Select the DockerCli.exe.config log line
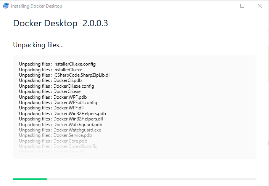Viewport: 269px width, 186px height. tap(56, 86)
